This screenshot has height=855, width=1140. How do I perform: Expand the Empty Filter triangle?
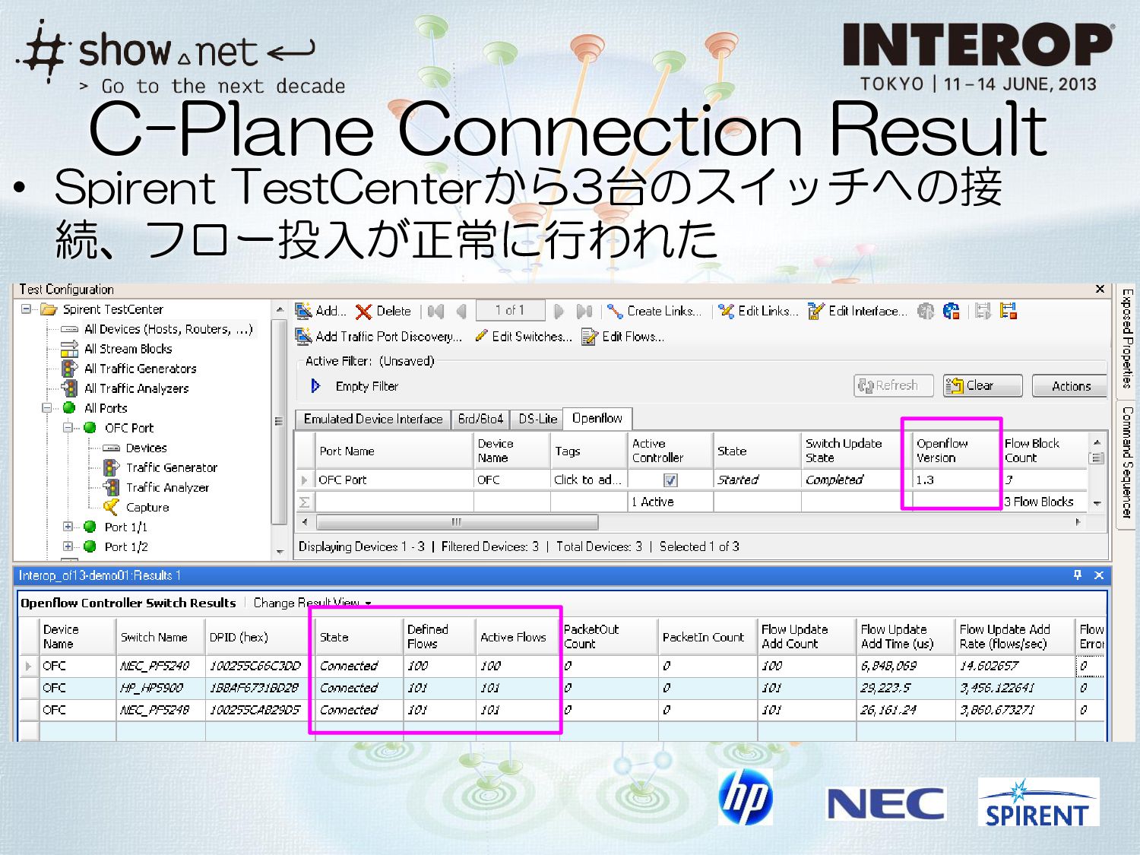pos(315,386)
